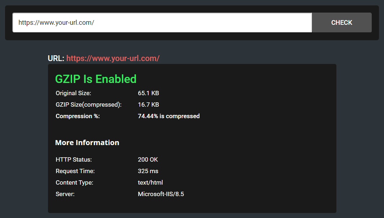Select the "Request Time:" label
Image resolution: width=384 pixels, height=218 pixels.
tap(75, 171)
